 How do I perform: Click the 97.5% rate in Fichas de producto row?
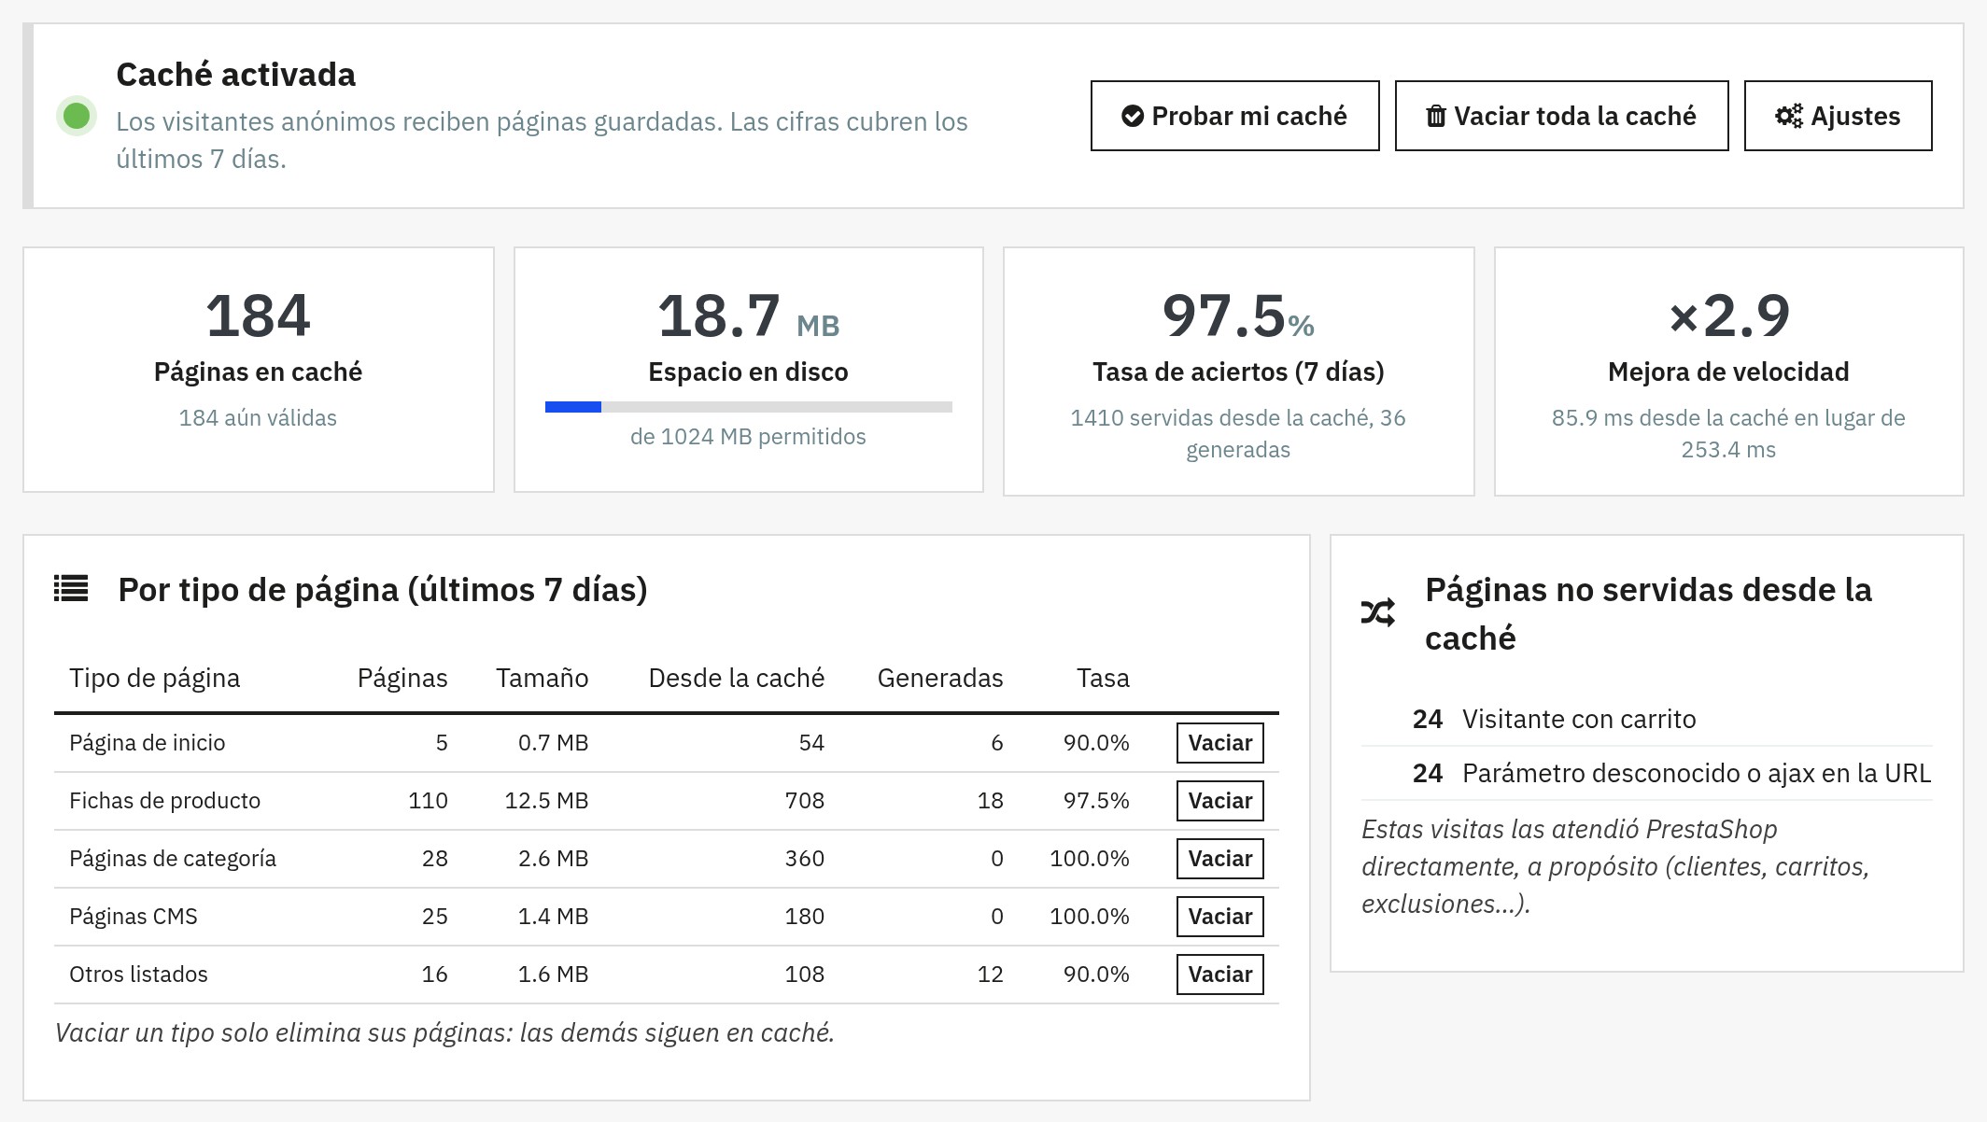click(x=1096, y=801)
